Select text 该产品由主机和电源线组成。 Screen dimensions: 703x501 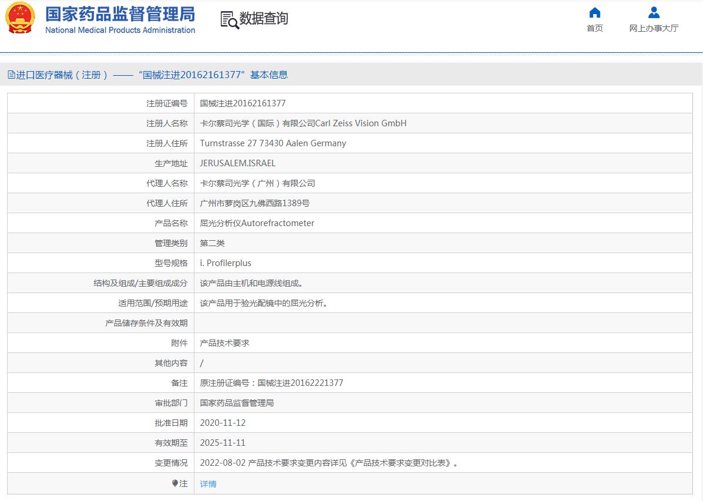coord(251,283)
